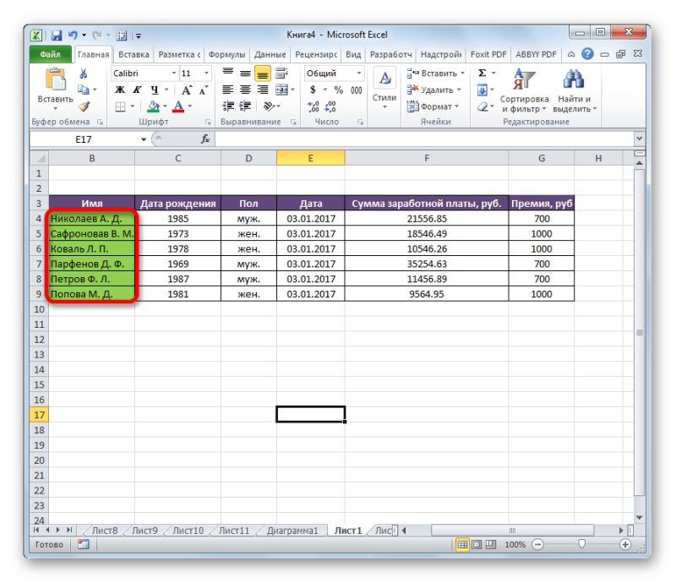
Task: Switch to the Вставка ribbon tab
Action: pos(134,54)
